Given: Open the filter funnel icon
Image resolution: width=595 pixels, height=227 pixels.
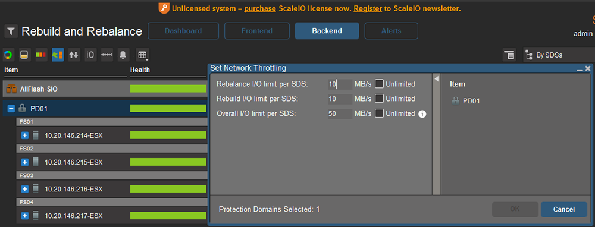Looking at the screenshot, I should tap(11, 31).
